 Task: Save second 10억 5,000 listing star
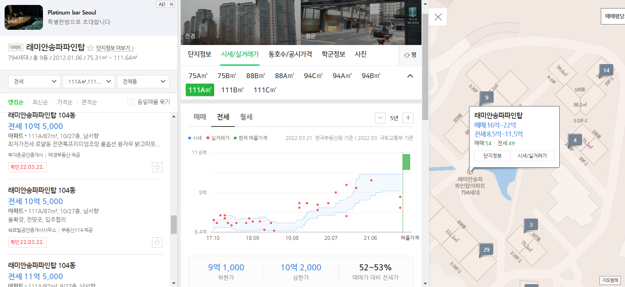tap(157, 242)
